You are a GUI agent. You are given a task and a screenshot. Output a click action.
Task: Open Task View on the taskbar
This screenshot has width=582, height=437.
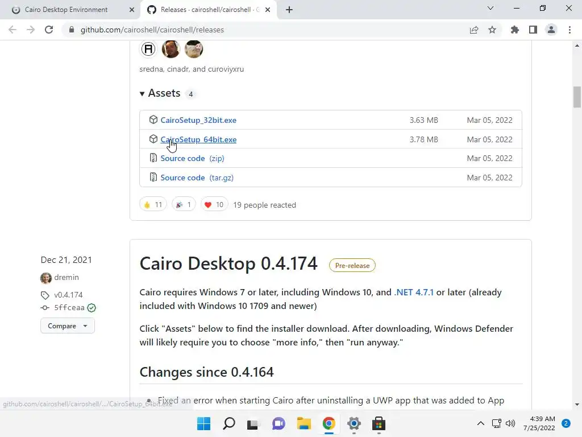[x=253, y=423]
